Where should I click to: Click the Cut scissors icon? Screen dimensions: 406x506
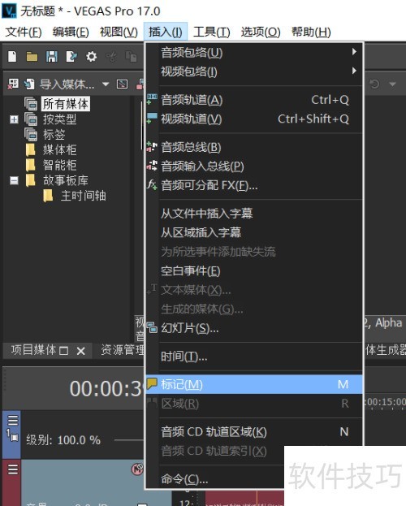pyautogui.click(x=111, y=57)
